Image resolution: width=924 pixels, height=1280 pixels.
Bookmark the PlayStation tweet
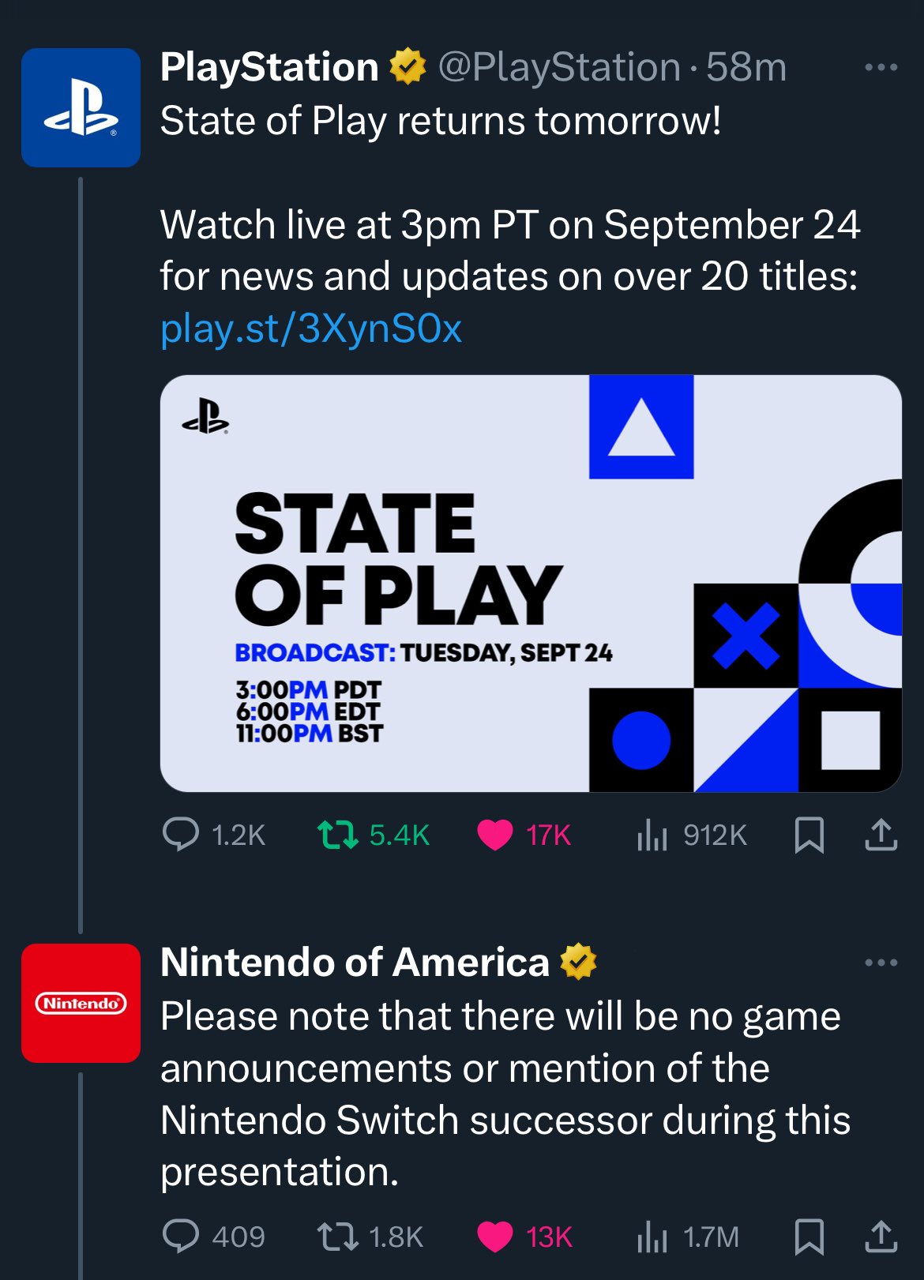click(809, 835)
